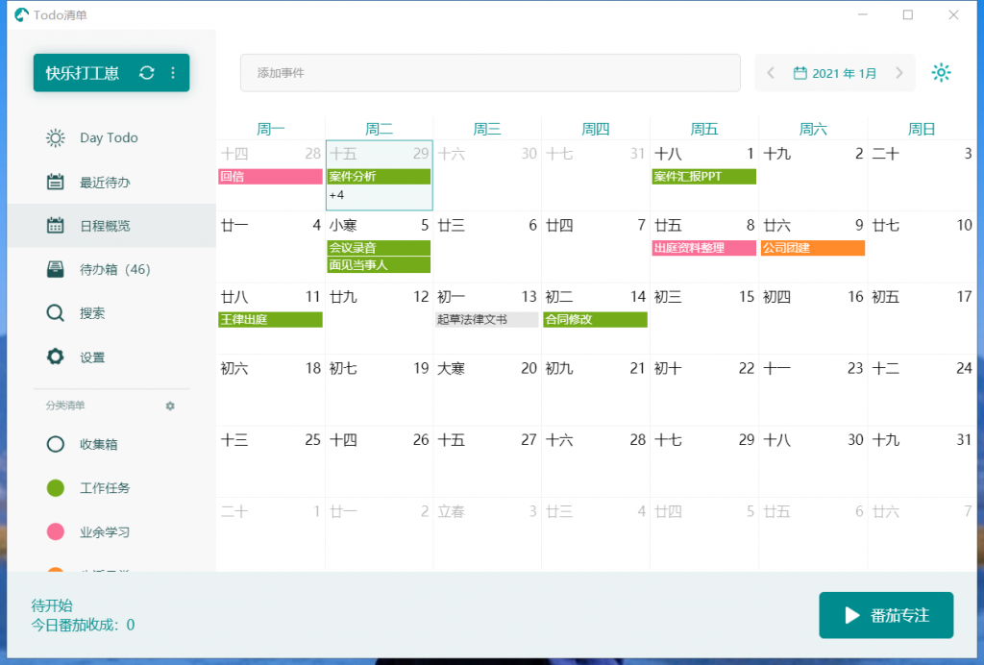Select the green 工作任务 category dot

tap(55, 488)
